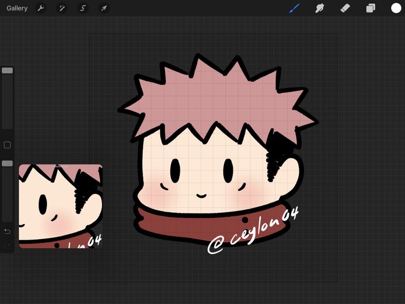This screenshot has width=405, height=304.
Task: Undo the last stroke with the undo arrow
Action: 7,231
